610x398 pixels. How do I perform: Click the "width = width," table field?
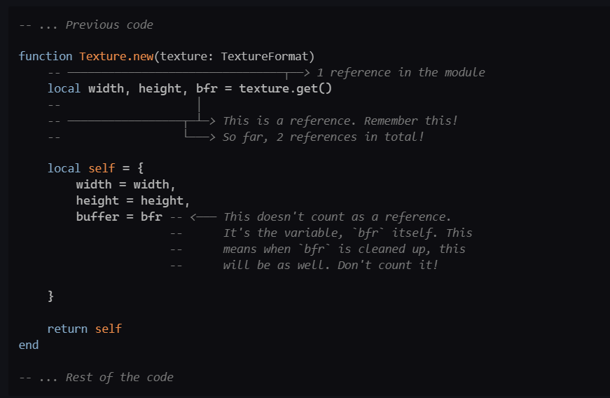click(x=125, y=184)
